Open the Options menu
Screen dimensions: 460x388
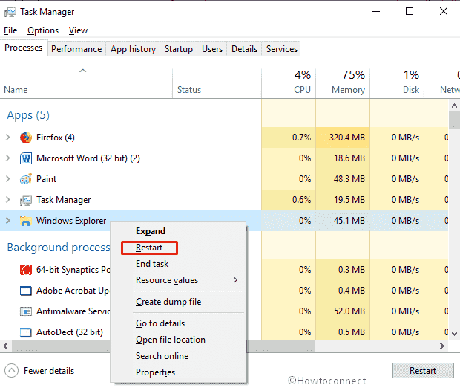pyautogui.click(x=43, y=30)
